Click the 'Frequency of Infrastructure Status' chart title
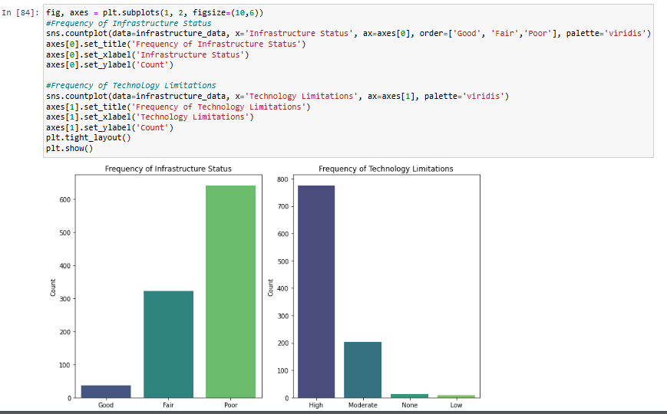The width and height of the screenshot is (667, 414). (x=168, y=169)
